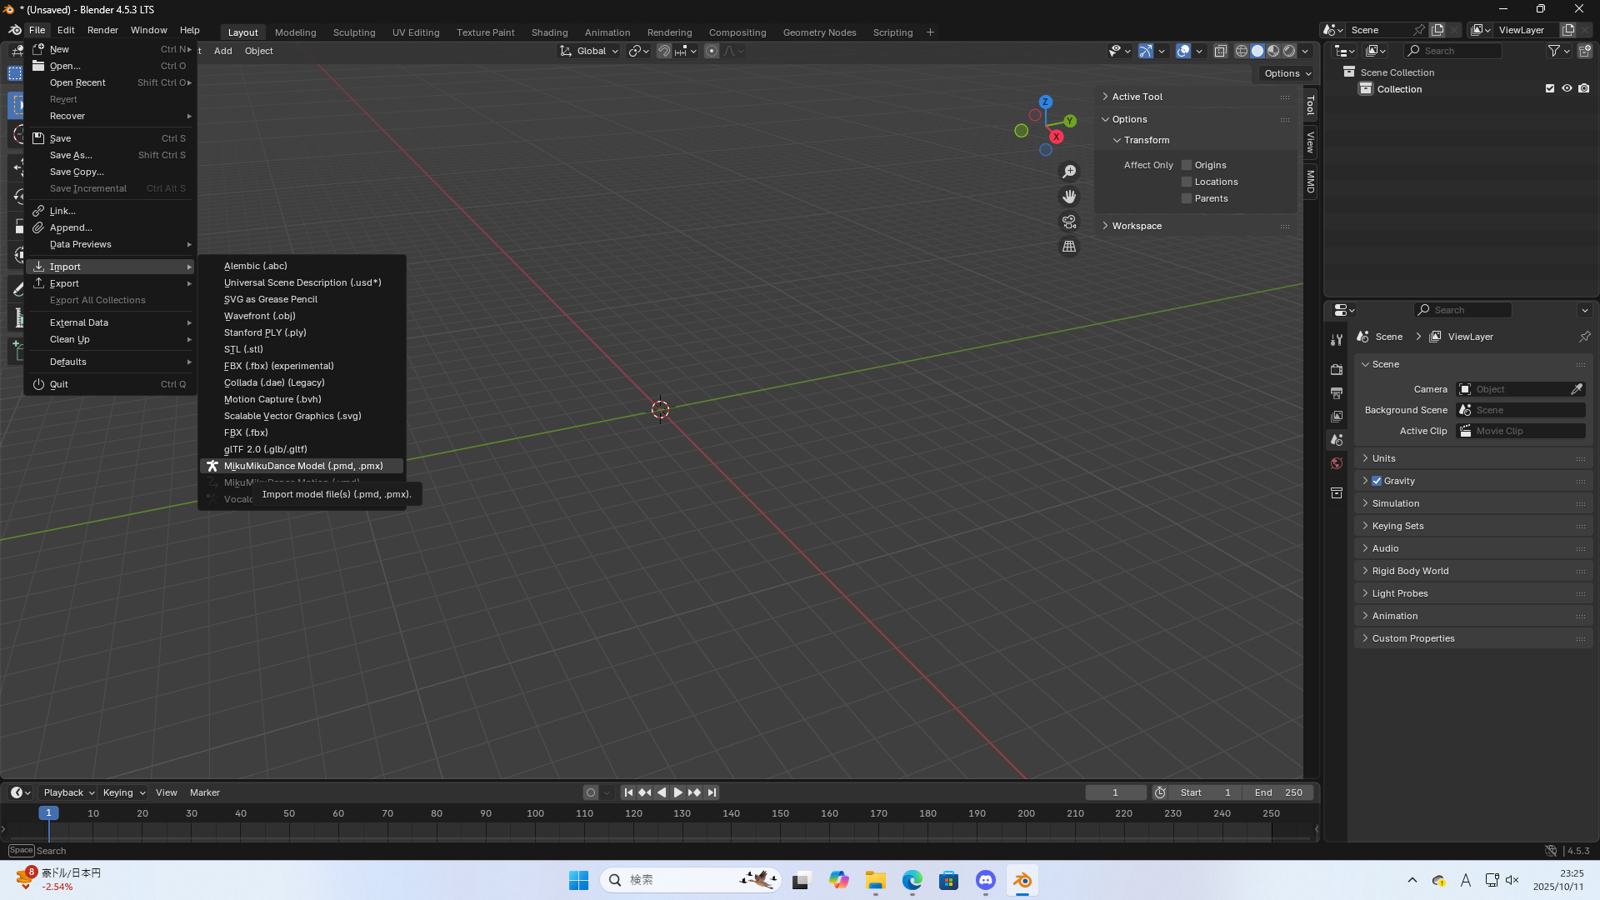Image resolution: width=1600 pixels, height=900 pixels.
Task: Disable the Collection checkbox in outliner
Action: coord(1549,87)
